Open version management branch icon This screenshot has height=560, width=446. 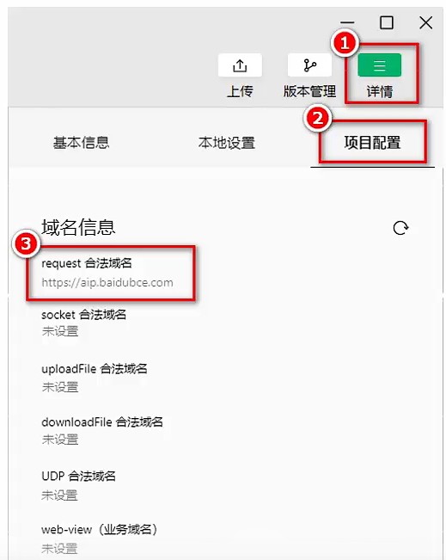[x=309, y=65]
